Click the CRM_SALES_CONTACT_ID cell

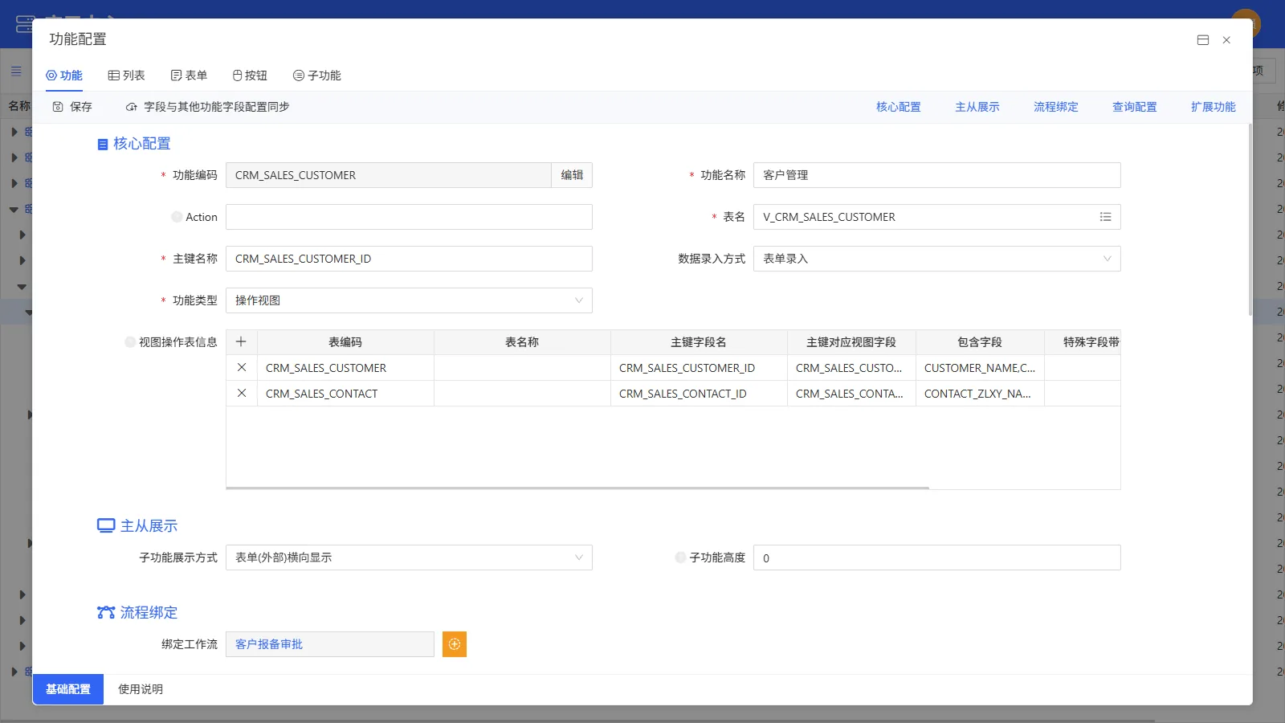click(x=699, y=394)
